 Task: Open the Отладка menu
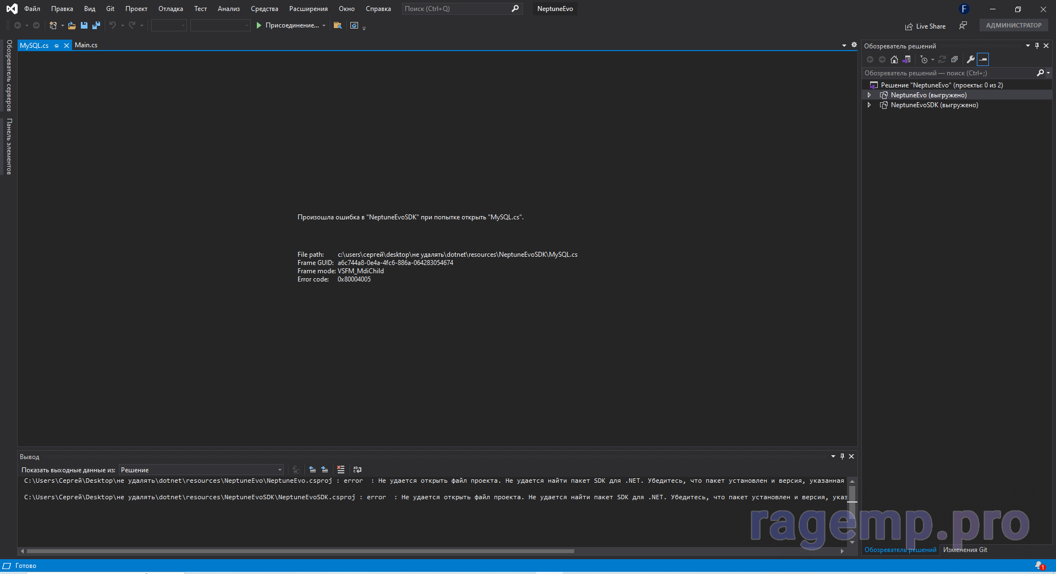tap(170, 9)
